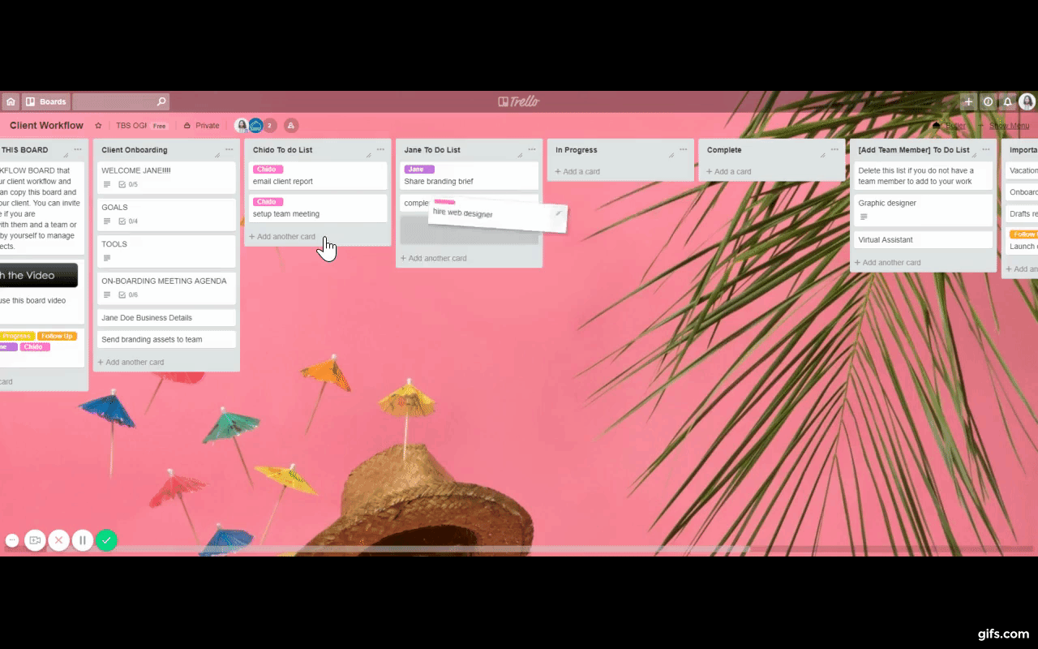Change Private board visibility
This screenshot has height=649, width=1038.
(202, 126)
